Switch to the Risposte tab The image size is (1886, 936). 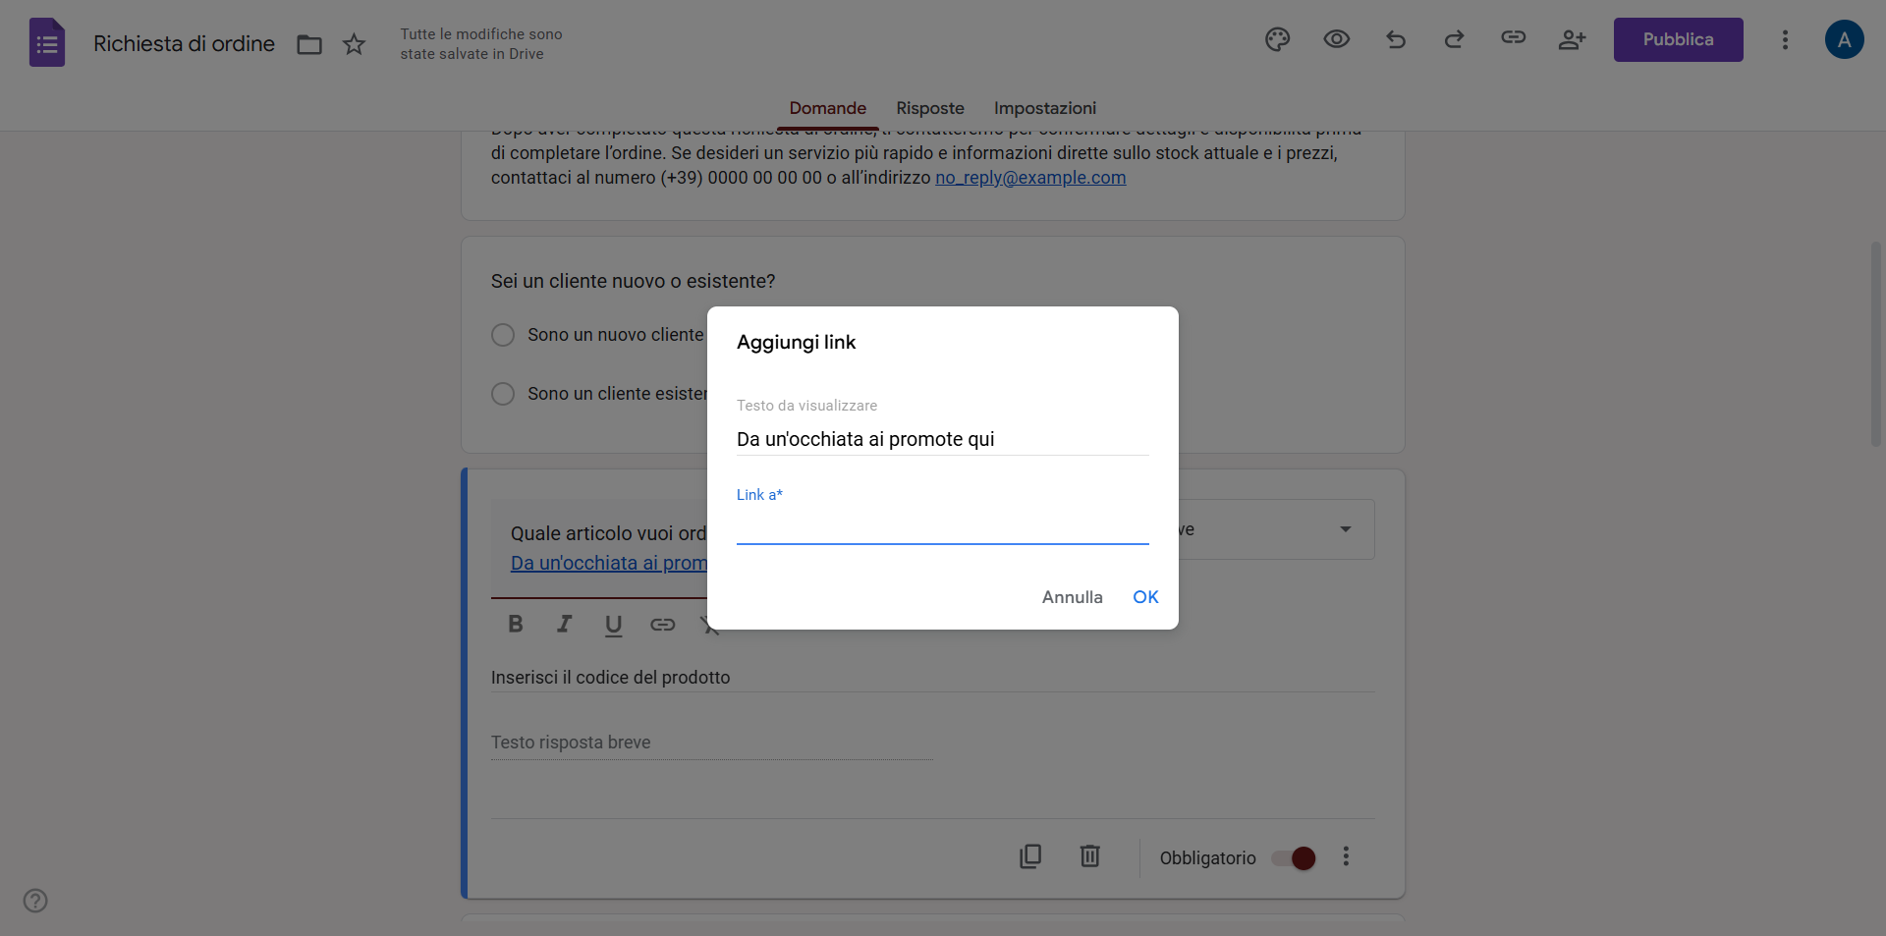pyautogui.click(x=929, y=108)
